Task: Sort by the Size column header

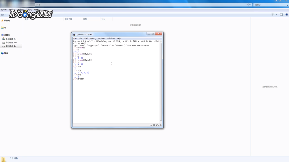Action: pos(103,19)
